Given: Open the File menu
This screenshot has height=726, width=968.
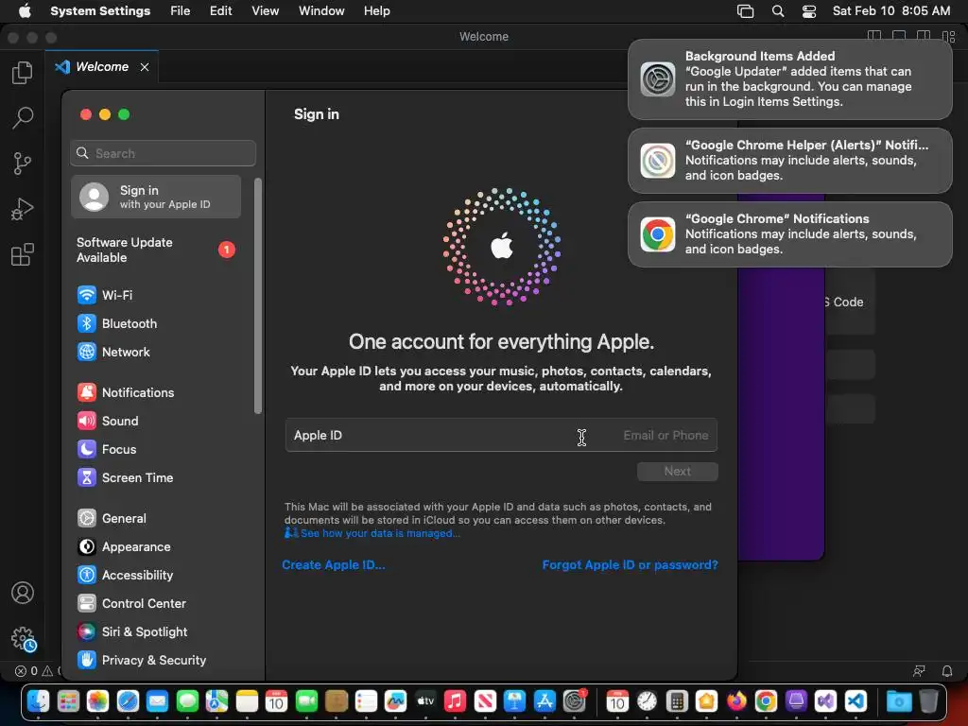Looking at the screenshot, I should tap(181, 11).
